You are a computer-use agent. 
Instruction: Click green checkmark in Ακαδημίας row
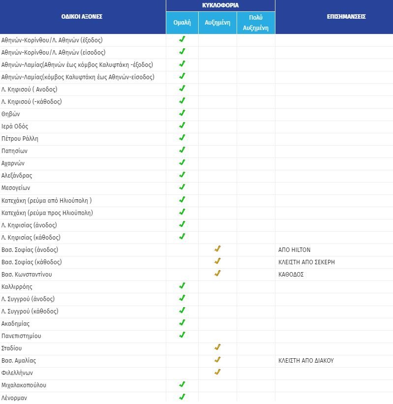(182, 323)
